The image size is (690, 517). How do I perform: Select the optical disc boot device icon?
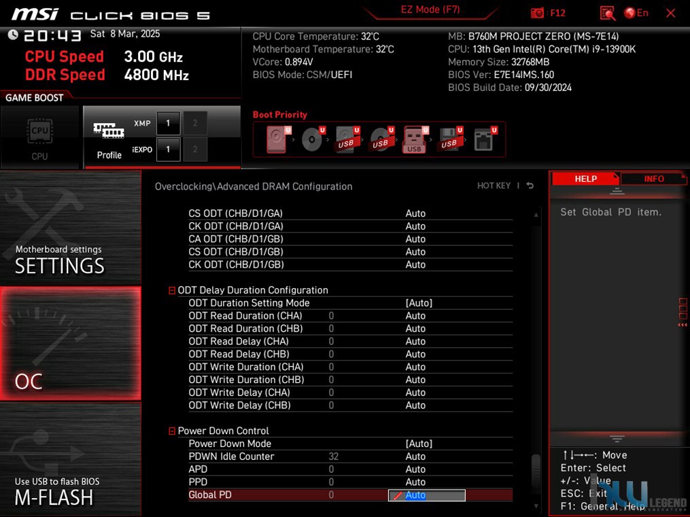(x=313, y=139)
